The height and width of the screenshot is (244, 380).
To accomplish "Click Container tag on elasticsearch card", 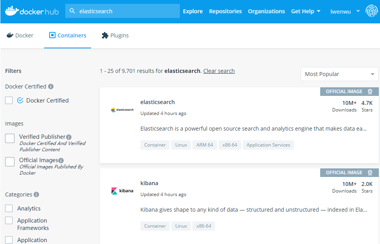I will coord(155,145).
